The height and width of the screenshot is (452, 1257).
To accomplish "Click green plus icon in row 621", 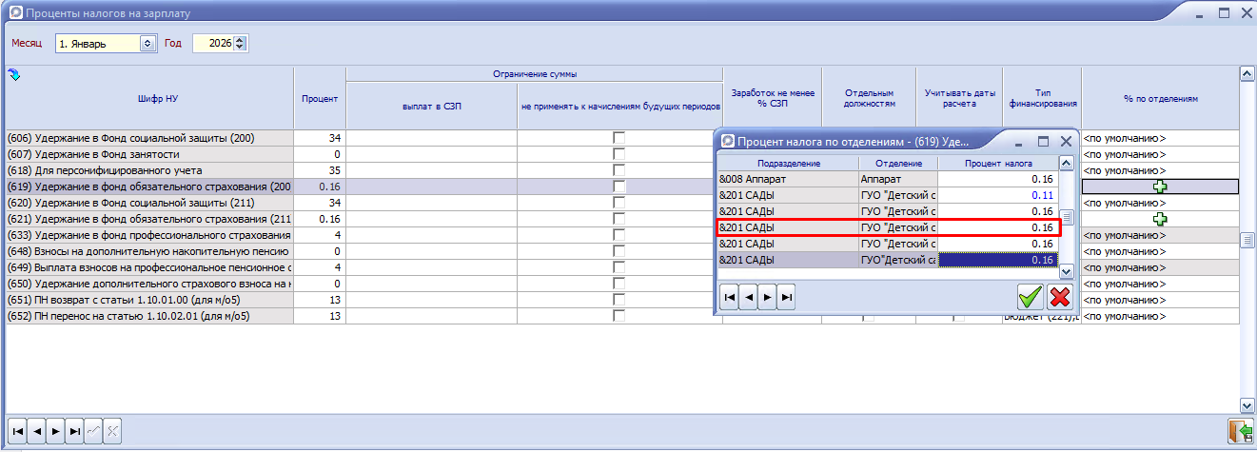I will point(1160,219).
